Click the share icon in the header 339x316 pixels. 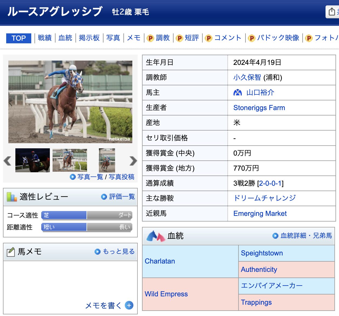[332, 12]
